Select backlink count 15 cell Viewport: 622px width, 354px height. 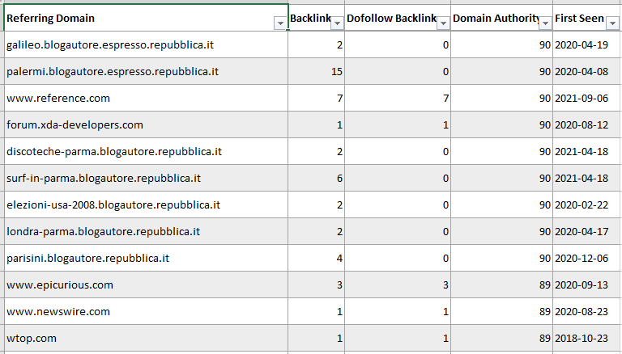tap(317, 71)
